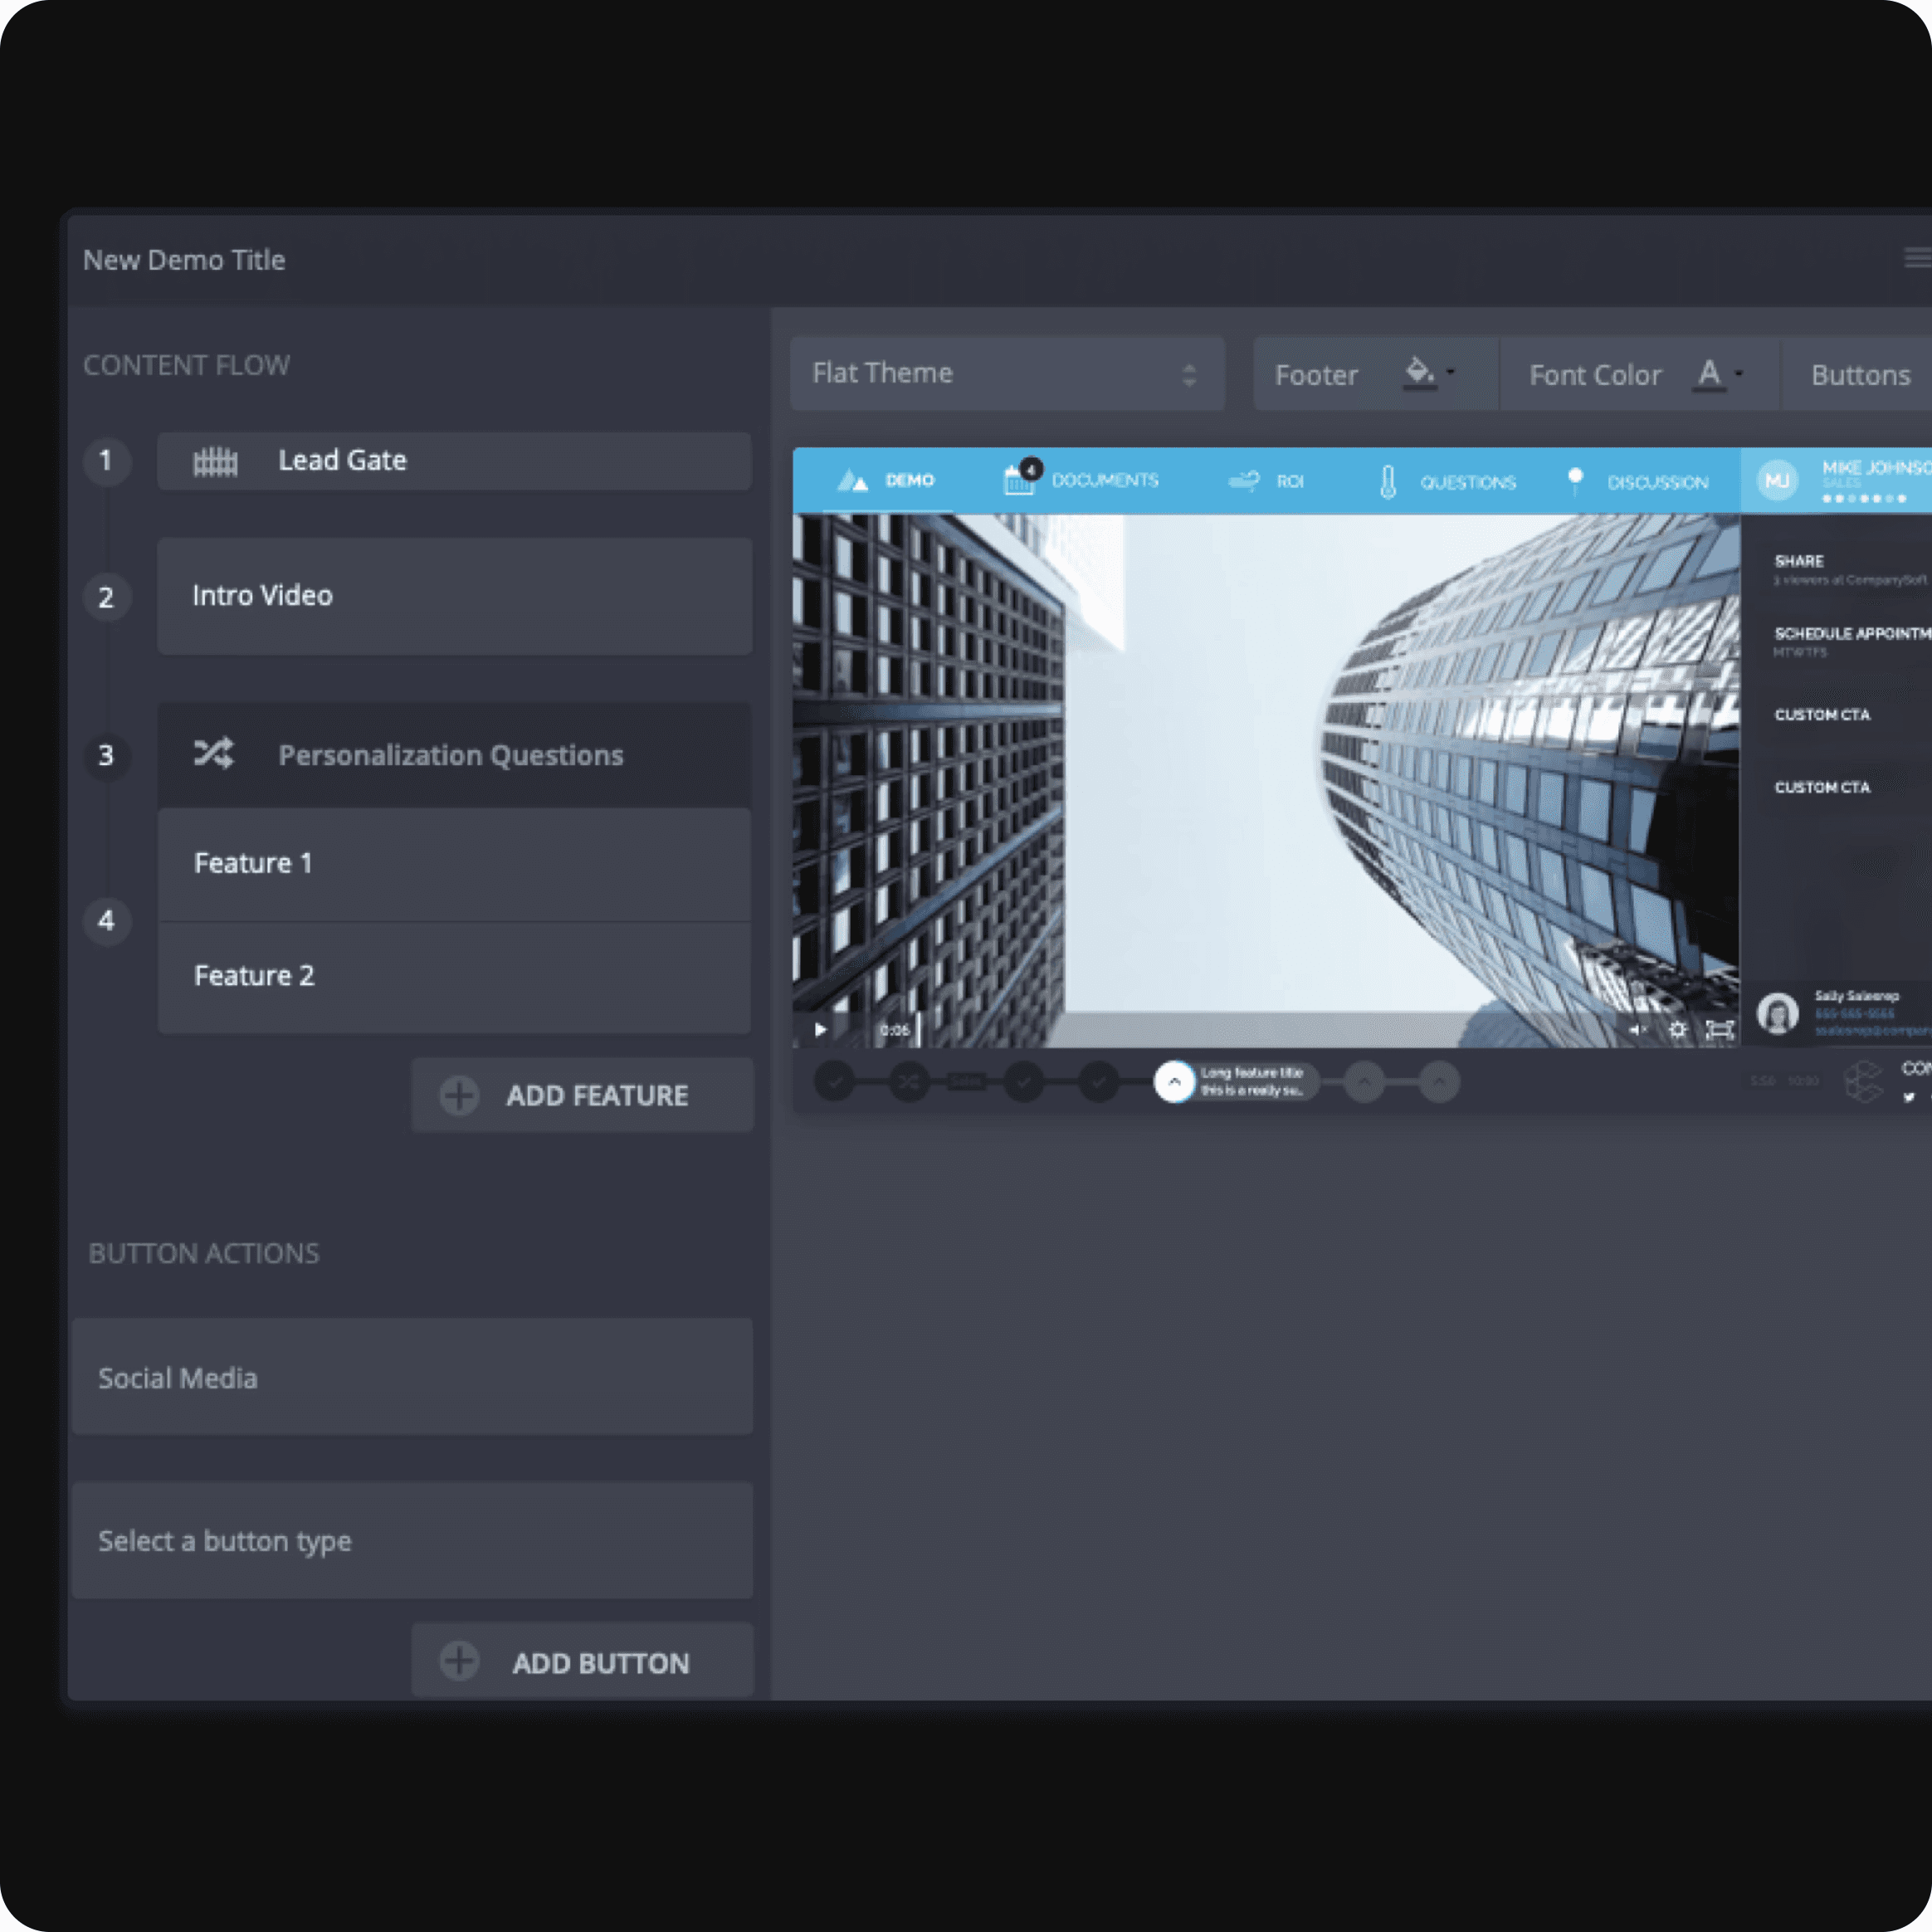Mute the preview video volume
The height and width of the screenshot is (1932, 1932).
(1637, 1029)
